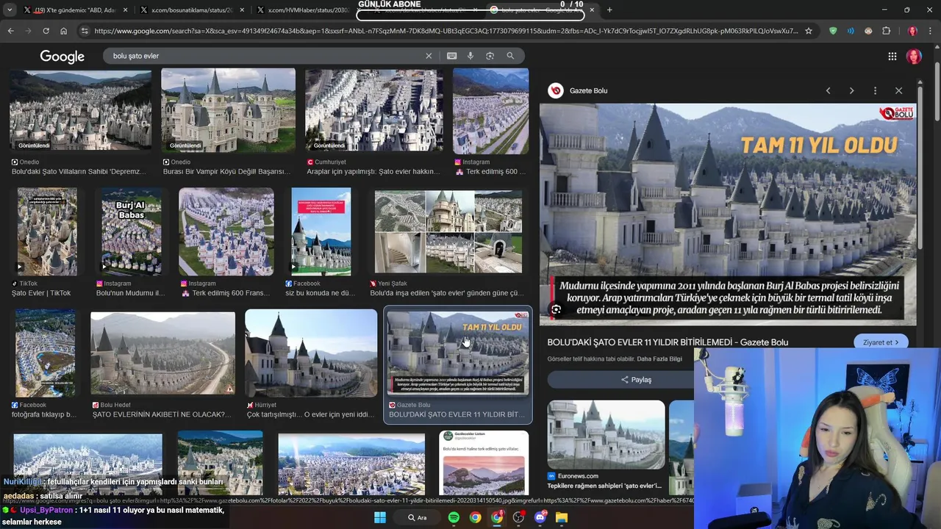This screenshot has width=941, height=529.
Task: Open the Windows Start menu
Action: coord(380,517)
